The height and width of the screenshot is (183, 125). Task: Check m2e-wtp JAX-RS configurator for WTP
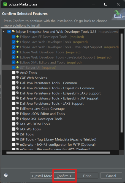pos(13,145)
